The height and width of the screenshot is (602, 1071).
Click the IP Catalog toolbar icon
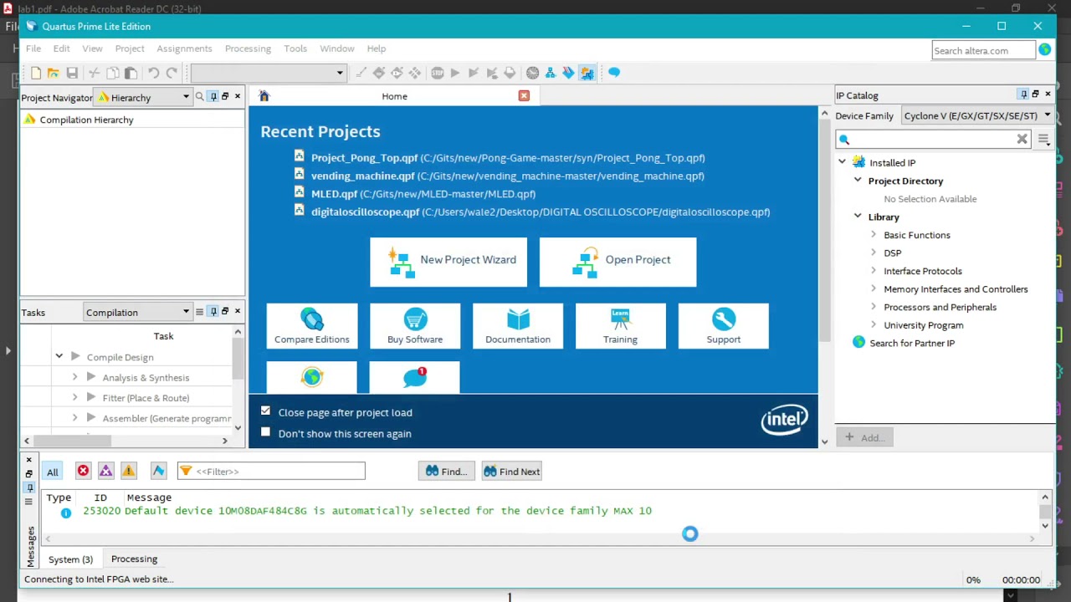click(x=587, y=74)
